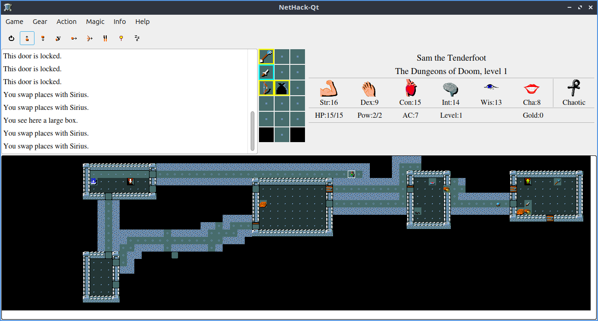Click the player character tile on the map
598x321 pixels.
point(351,174)
